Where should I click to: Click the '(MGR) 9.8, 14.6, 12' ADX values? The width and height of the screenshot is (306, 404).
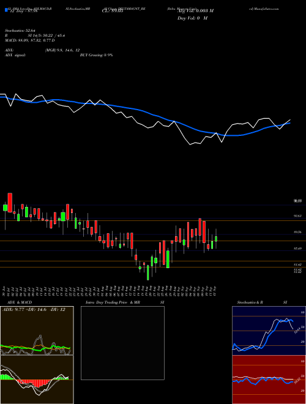click(62, 50)
